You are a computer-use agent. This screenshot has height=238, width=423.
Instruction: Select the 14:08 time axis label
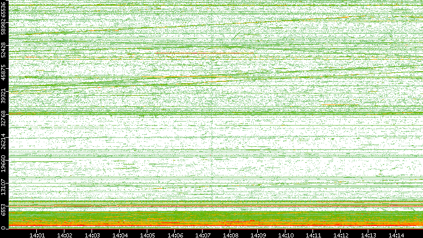[x=230, y=236]
